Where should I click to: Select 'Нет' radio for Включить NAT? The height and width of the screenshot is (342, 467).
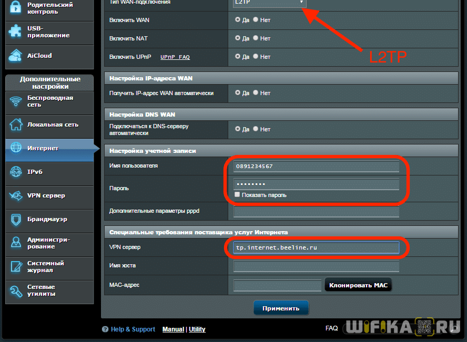(256, 38)
